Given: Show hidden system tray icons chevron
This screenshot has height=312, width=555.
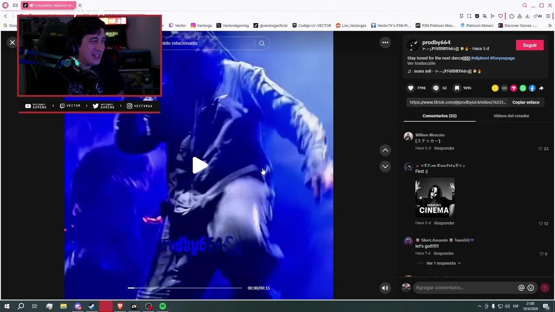Looking at the screenshot, I should 479,306.
